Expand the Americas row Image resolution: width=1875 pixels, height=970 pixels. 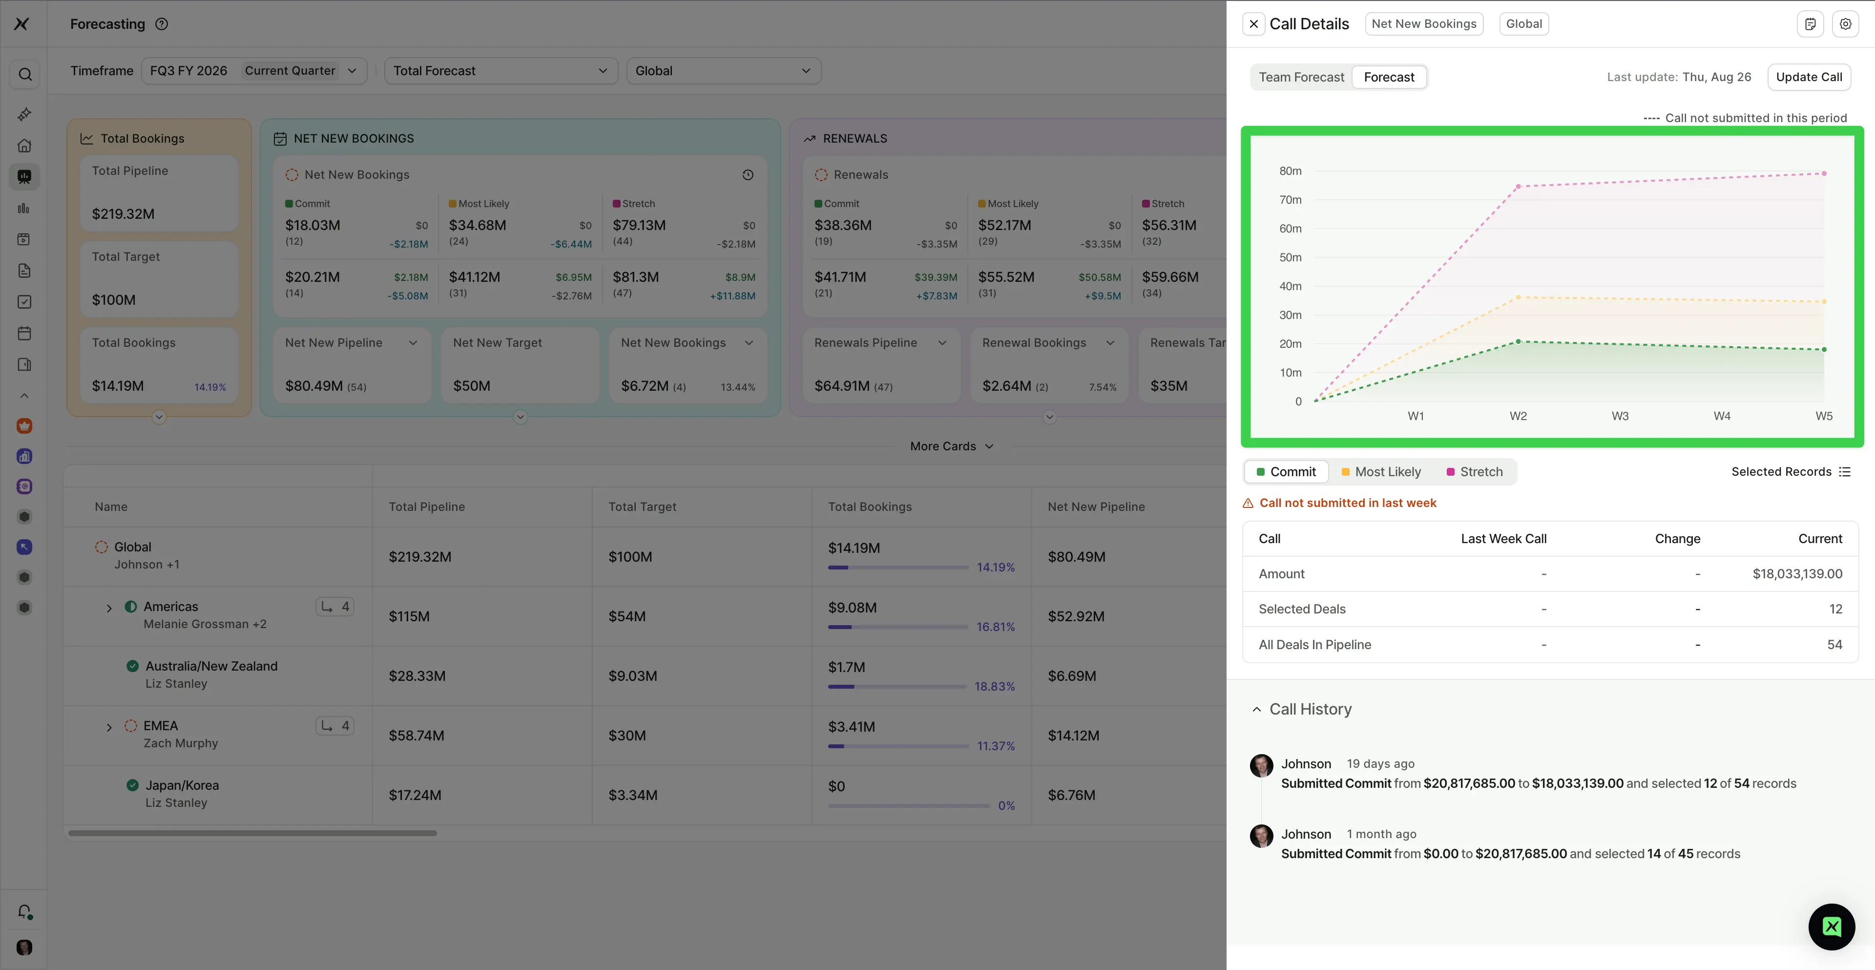(x=109, y=608)
